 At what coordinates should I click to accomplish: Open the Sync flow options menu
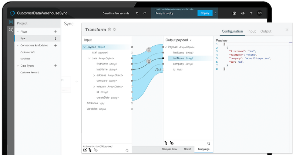[55, 39]
